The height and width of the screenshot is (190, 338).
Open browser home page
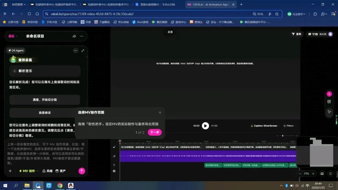(37, 14)
